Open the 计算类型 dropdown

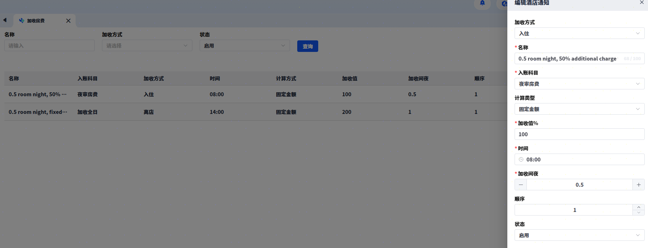[579, 109]
